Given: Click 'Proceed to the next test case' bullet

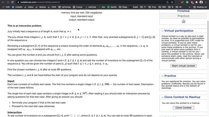Looking at the screenshot, I should point(33,106).
